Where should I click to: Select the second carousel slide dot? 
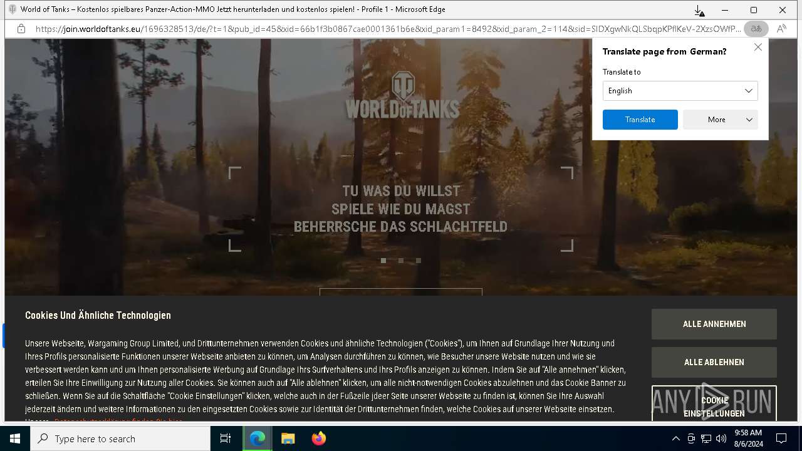401,261
